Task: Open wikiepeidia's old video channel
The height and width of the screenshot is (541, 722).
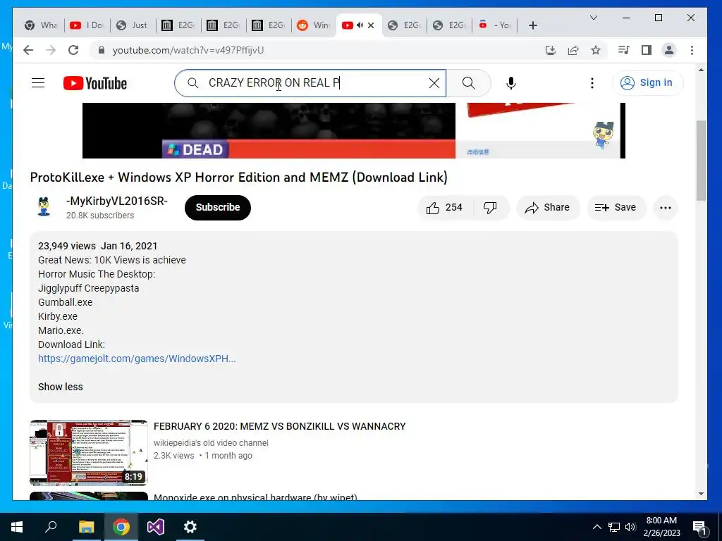Action: [x=211, y=442]
